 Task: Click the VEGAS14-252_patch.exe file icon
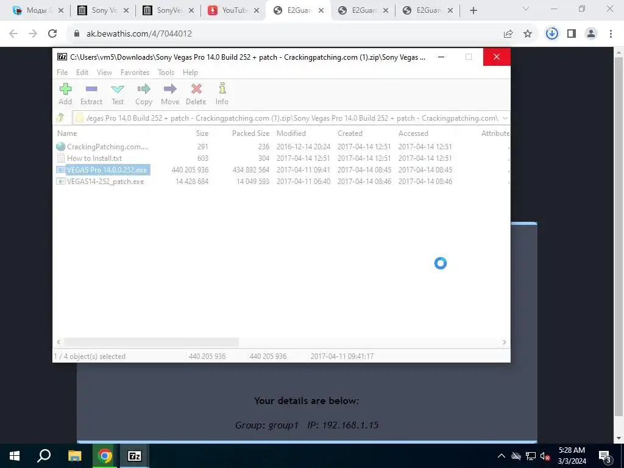click(61, 182)
